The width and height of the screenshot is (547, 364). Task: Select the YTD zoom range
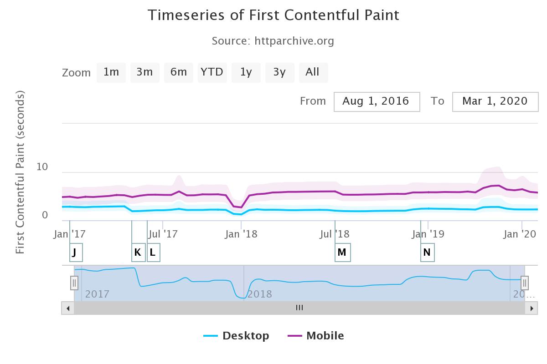pyautogui.click(x=212, y=72)
